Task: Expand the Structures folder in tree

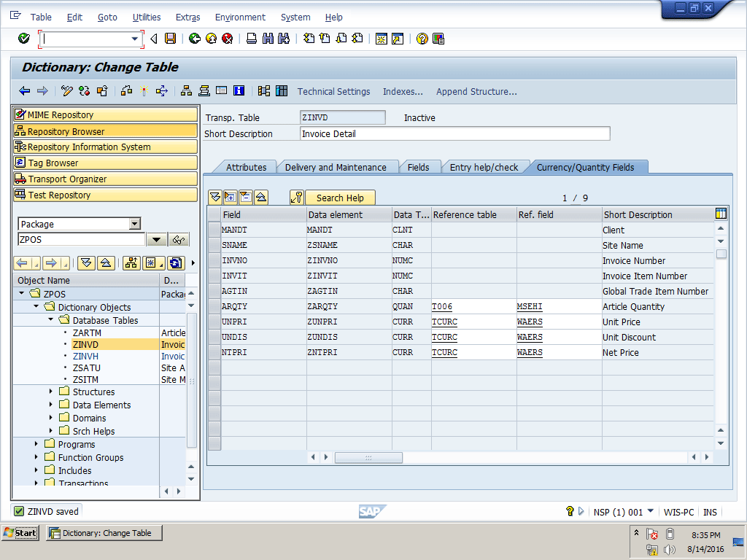Action: point(51,392)
